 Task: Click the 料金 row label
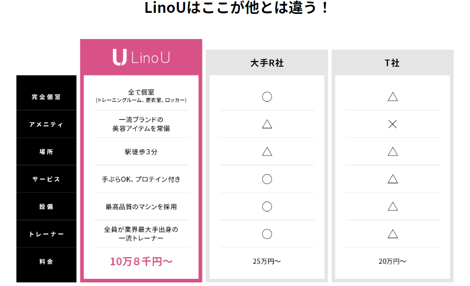point(46,262)
